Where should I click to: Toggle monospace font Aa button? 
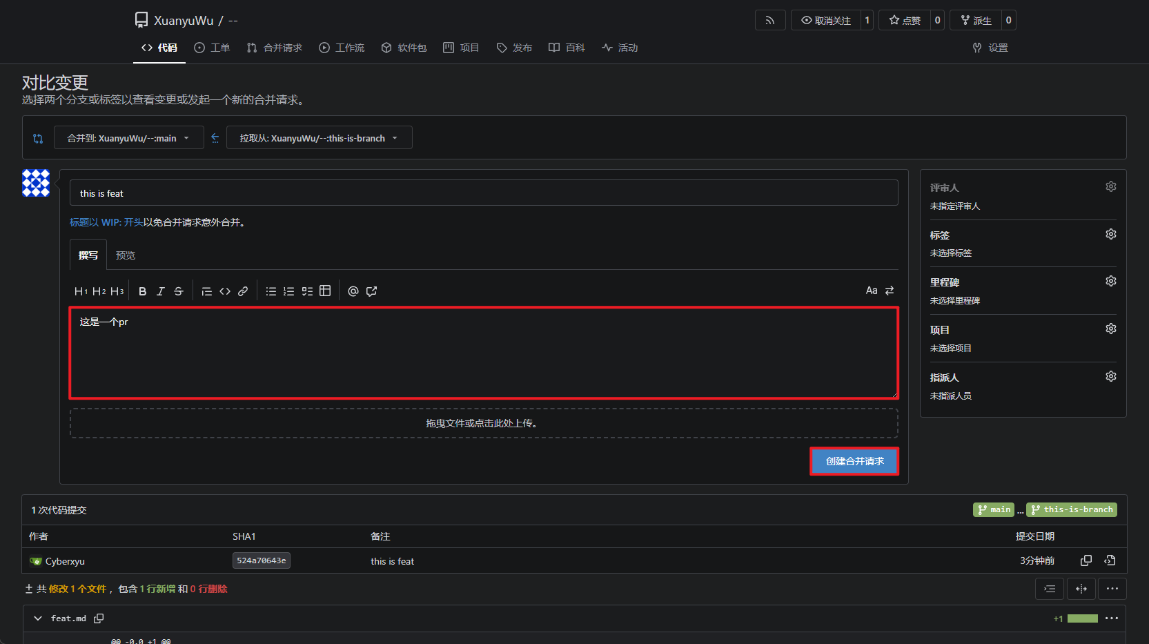click(872, 291)
